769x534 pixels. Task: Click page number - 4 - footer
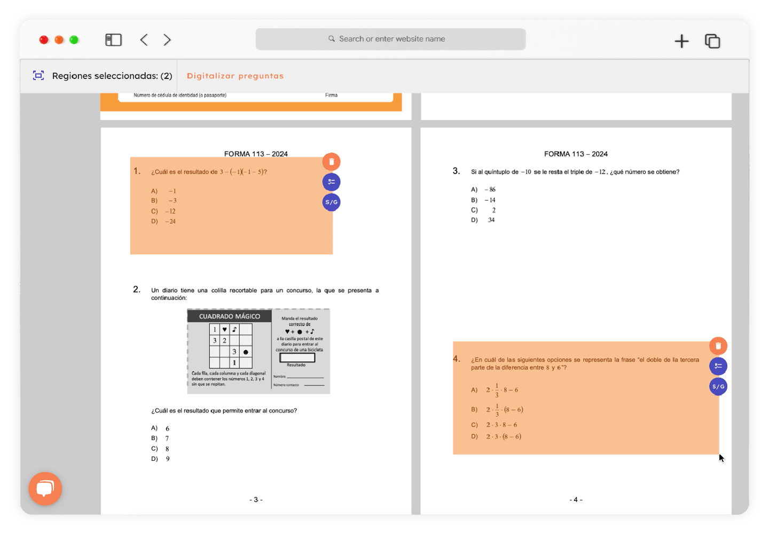point(576,500)
